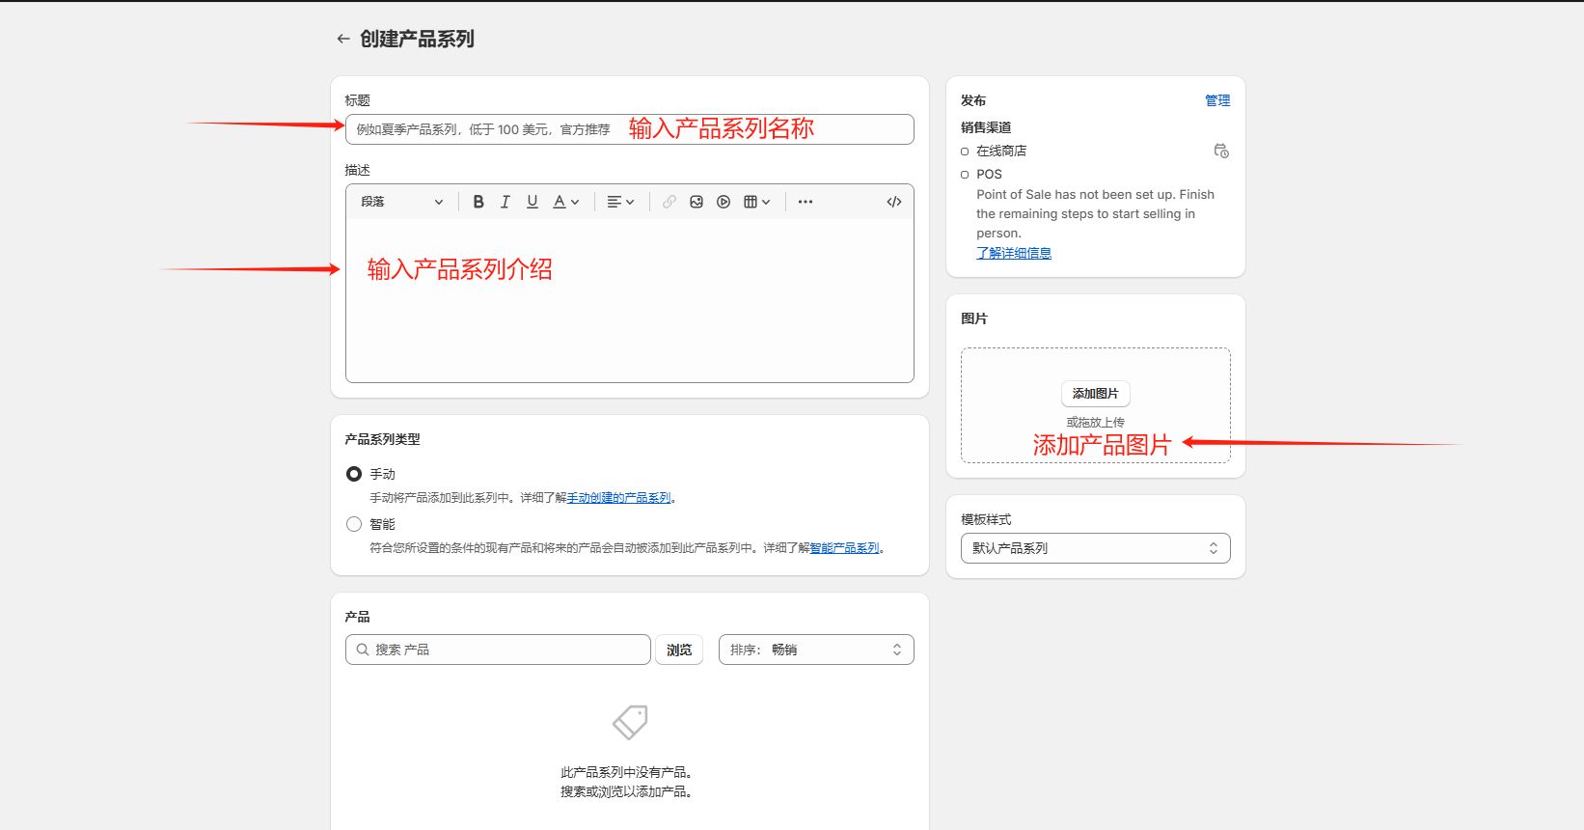Open the 排序: 畅销 sort dropdown

point(816,650)
